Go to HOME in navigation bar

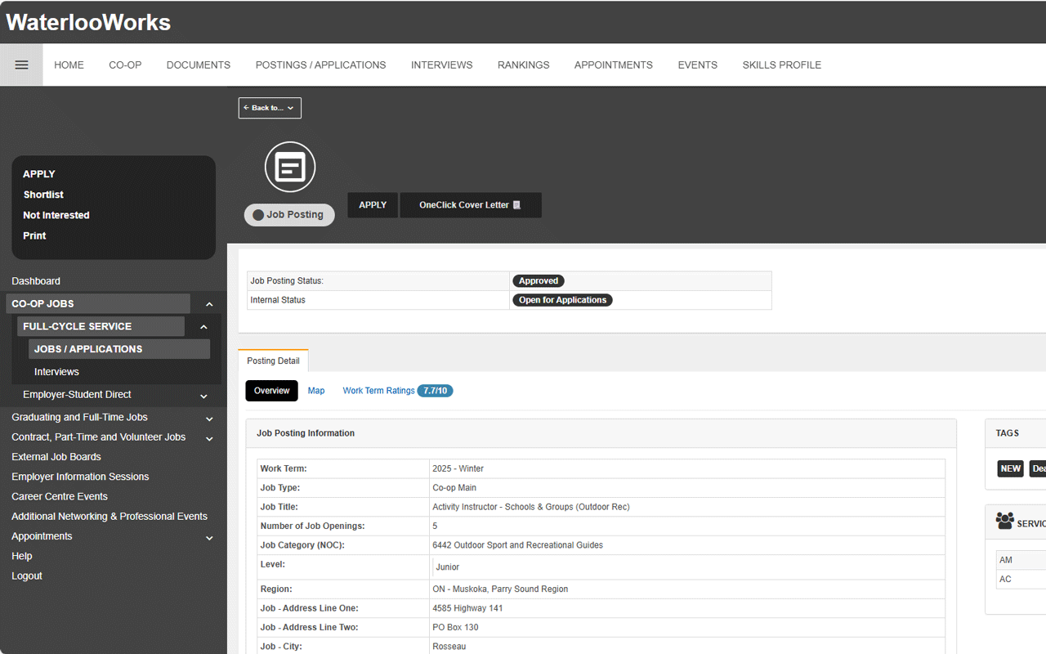[69, 65]
